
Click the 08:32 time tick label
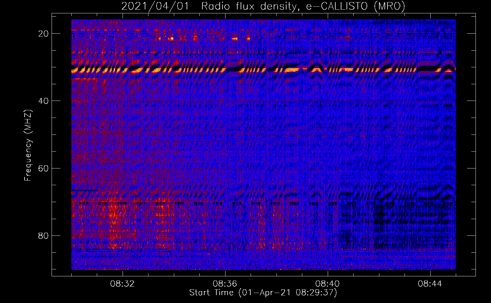click(x=122, y=284)
